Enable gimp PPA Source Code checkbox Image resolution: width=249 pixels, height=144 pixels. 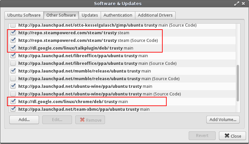[13, 25]
